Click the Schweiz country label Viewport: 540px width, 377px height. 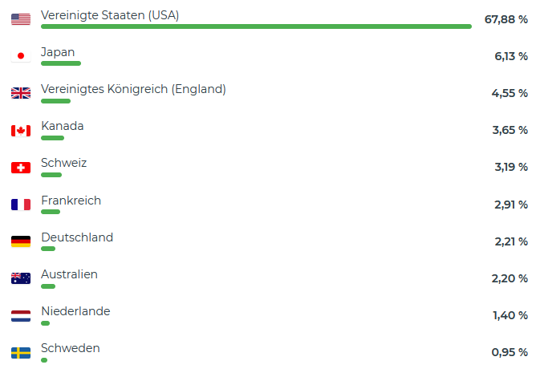tap(63, 163)
